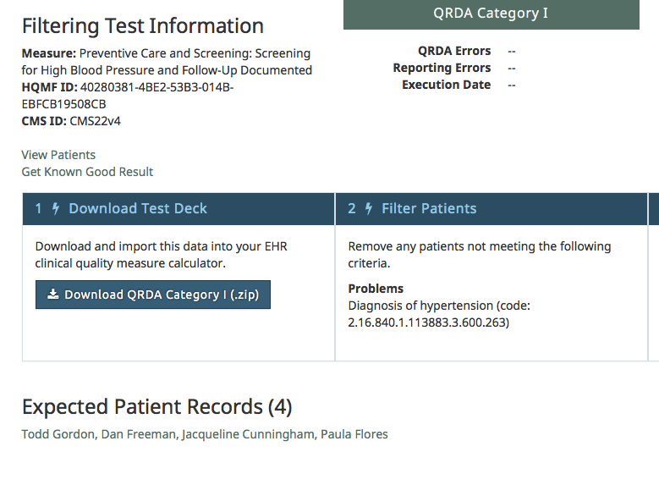Open the Get Known Good Result link

(87, 172)
